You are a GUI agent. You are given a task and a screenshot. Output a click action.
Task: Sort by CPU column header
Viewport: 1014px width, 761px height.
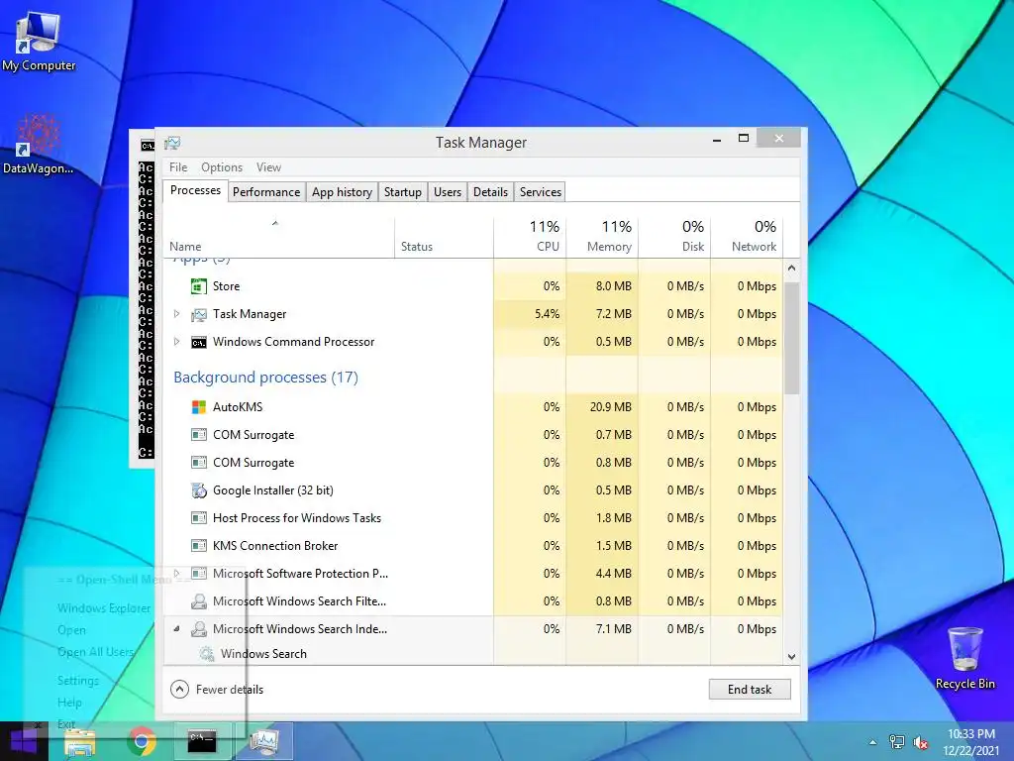pyautogui.click(x=531, y=238)
